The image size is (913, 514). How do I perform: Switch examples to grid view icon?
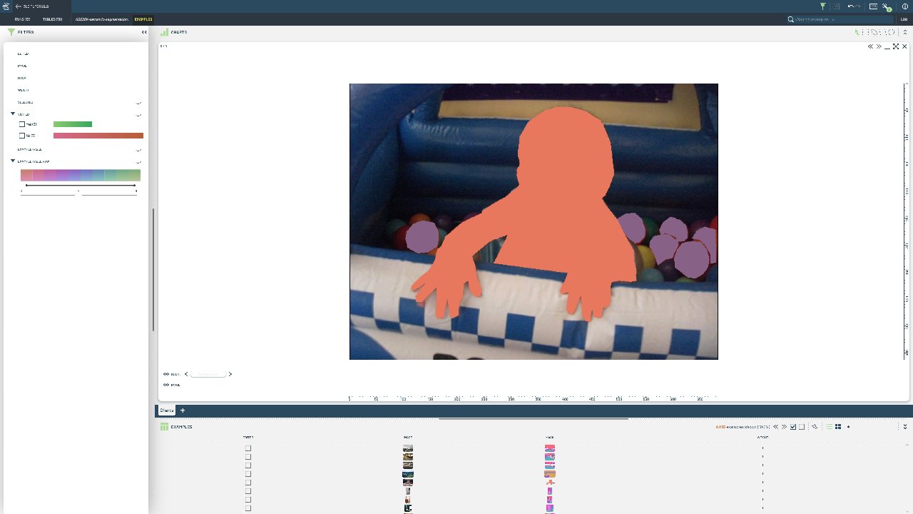coord(838,427)
